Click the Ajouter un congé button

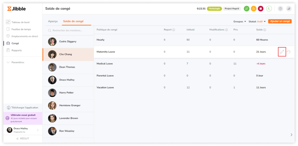[280, 21]
